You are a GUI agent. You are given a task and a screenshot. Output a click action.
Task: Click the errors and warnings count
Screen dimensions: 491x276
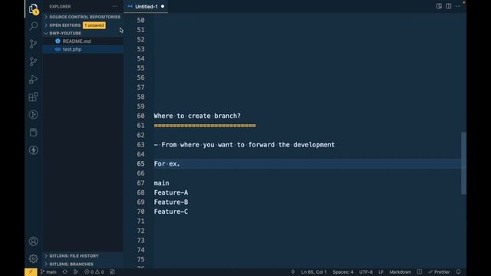pos(94,272)
